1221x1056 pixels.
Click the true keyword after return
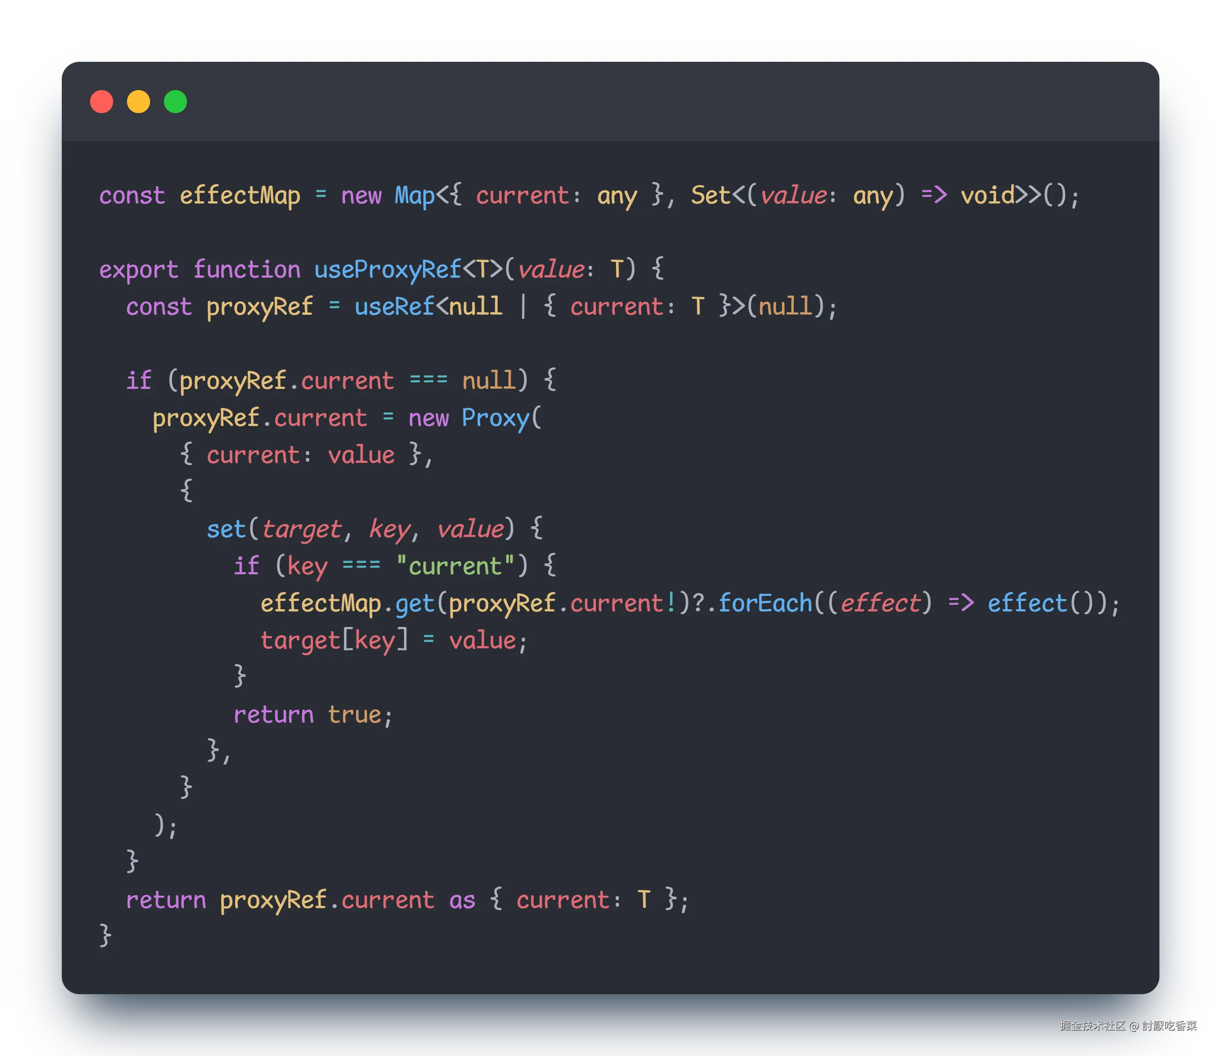point(354,715)
